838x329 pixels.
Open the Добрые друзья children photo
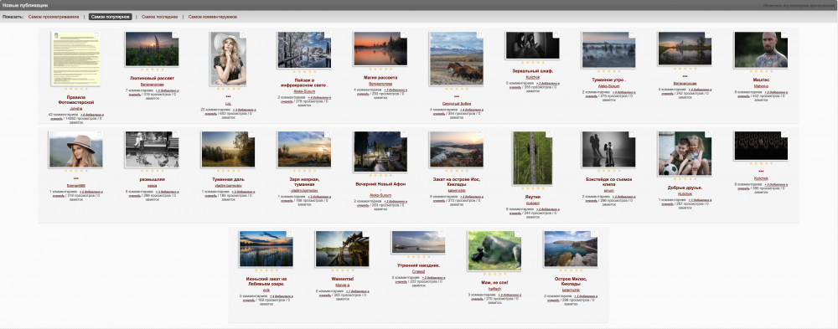(x=684, y=154)
